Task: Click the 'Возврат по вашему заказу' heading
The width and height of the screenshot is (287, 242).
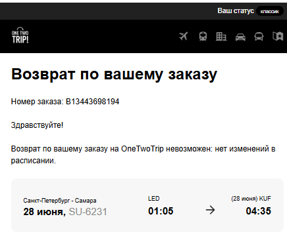Action: click(114, 74)
